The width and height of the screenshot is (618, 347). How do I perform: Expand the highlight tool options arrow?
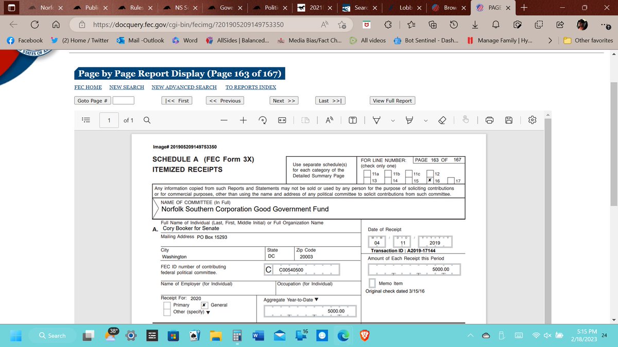[x=425, y=120]
